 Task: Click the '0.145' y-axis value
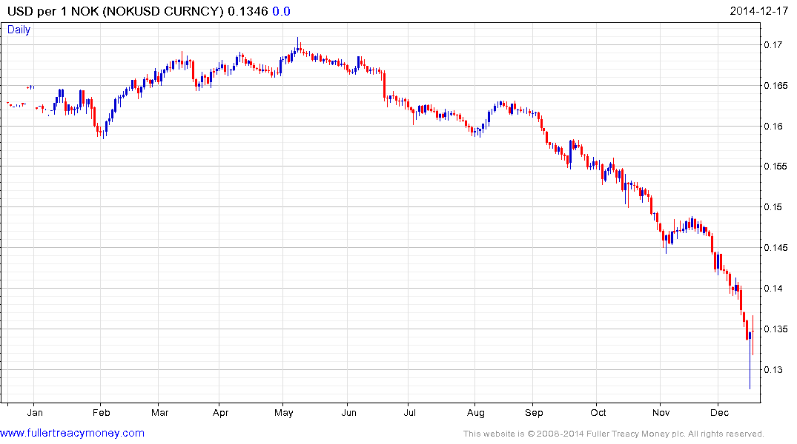pyautogui.click(x=775, y=248)
